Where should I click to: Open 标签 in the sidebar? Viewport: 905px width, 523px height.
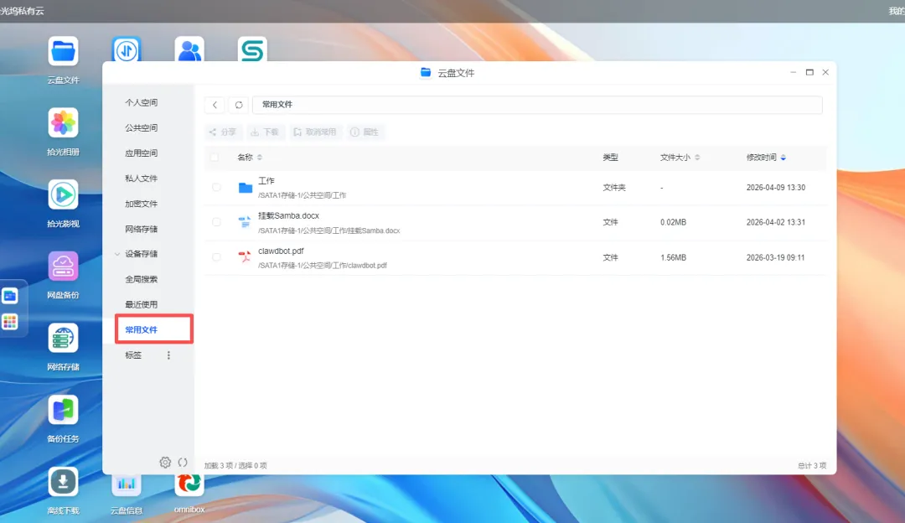(x=133, y=355)
